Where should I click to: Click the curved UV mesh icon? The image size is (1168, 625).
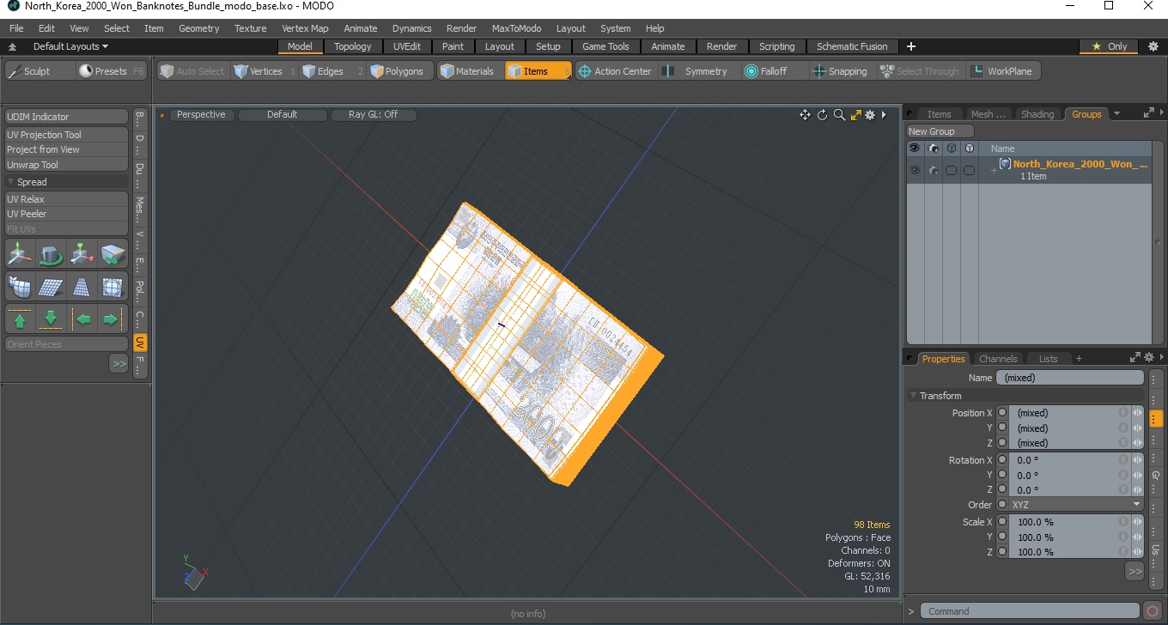(x=20, y=287)
